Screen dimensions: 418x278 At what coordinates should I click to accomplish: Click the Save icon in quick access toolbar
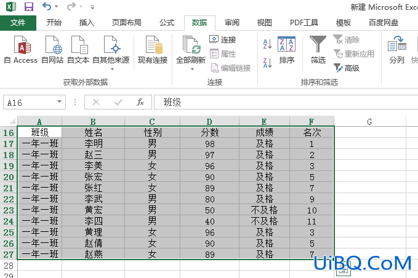pyautogui.click(x=29, y=6)
